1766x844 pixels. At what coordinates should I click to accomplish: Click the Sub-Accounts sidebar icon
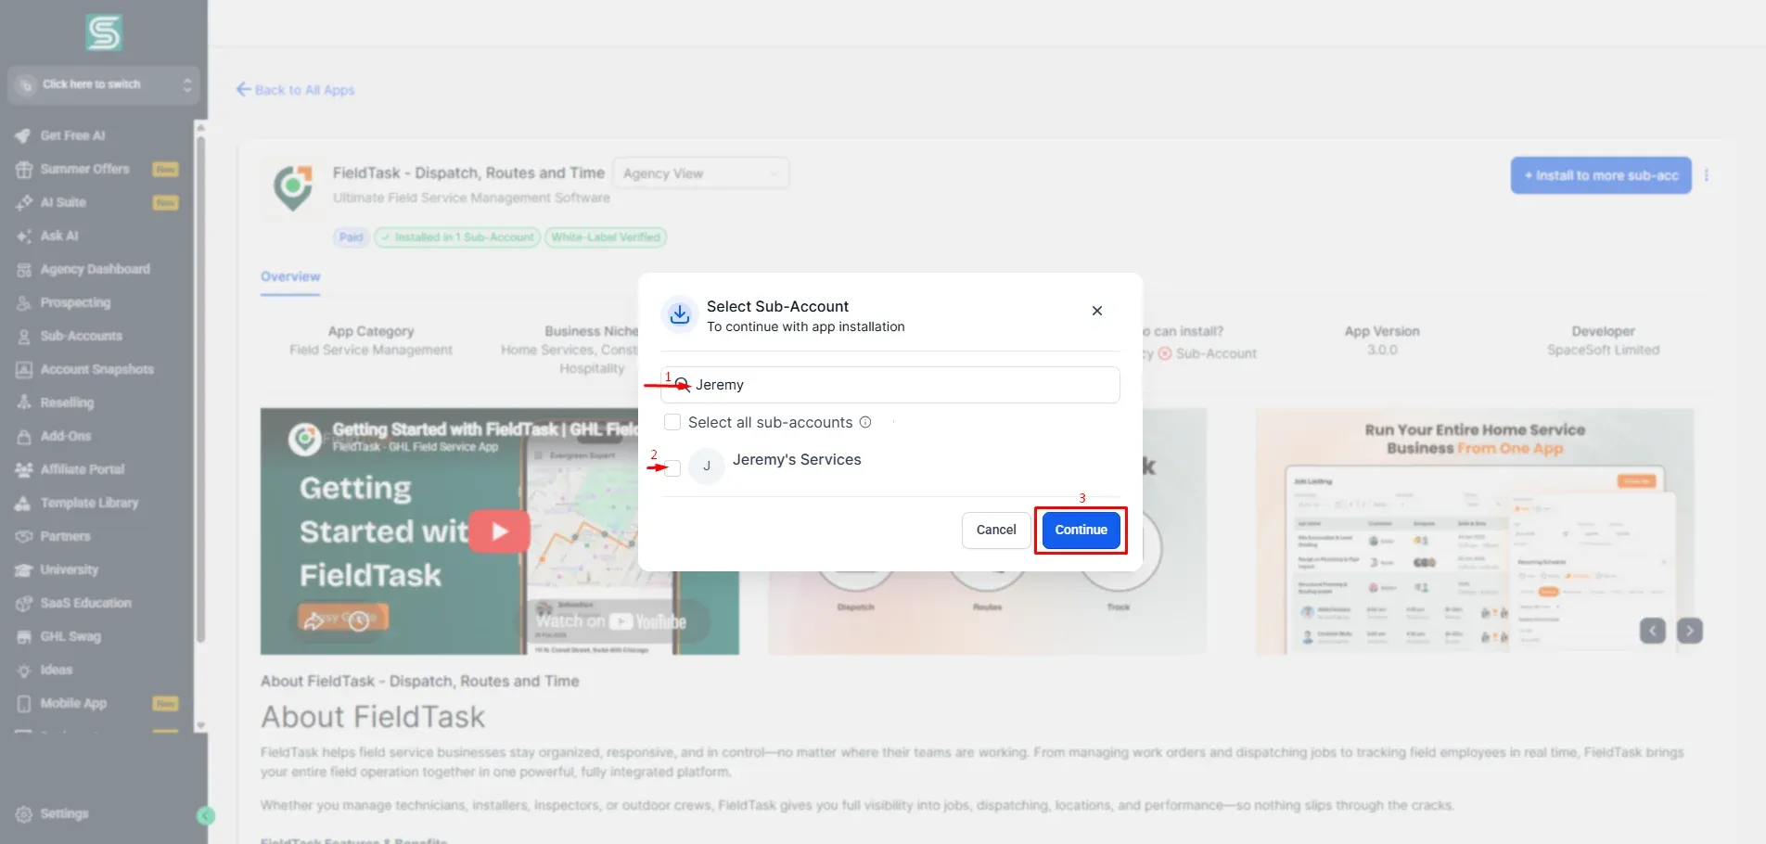tap(24, 336)
